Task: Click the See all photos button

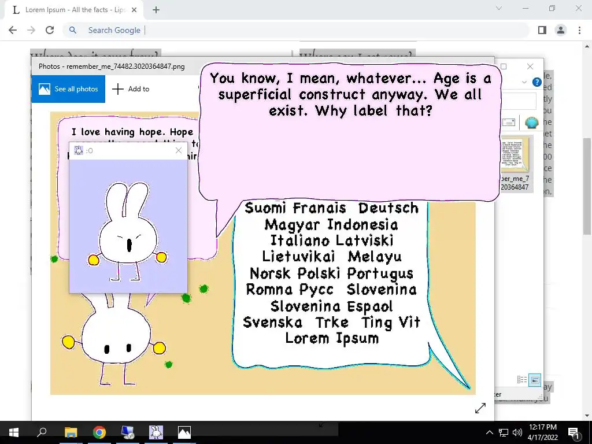Action: (x=68, y=89)
